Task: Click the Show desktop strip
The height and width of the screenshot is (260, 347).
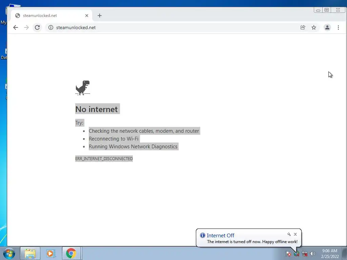Action: (x=345, y=253)
